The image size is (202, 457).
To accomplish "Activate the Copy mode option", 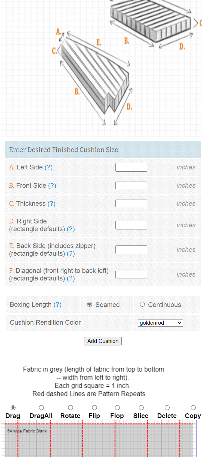I will tap(193, 408).
